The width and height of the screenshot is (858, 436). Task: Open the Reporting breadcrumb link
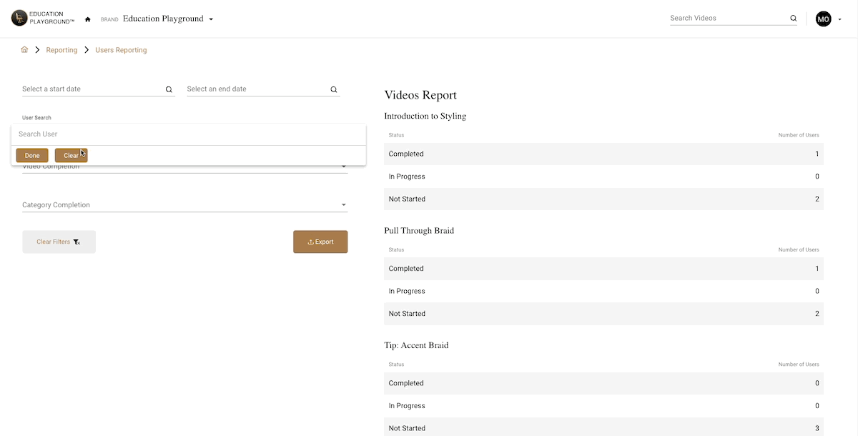pos(61,49)
